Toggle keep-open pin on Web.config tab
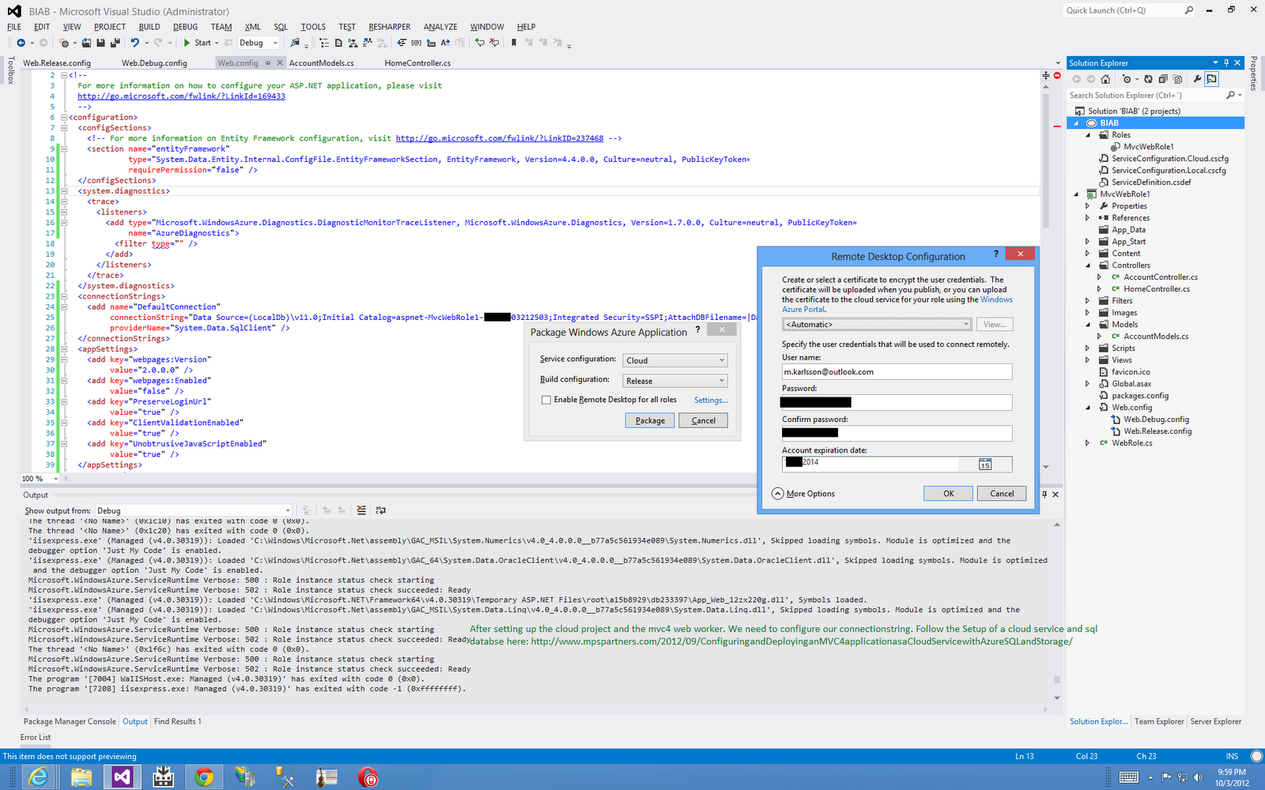 coord(268,63)
